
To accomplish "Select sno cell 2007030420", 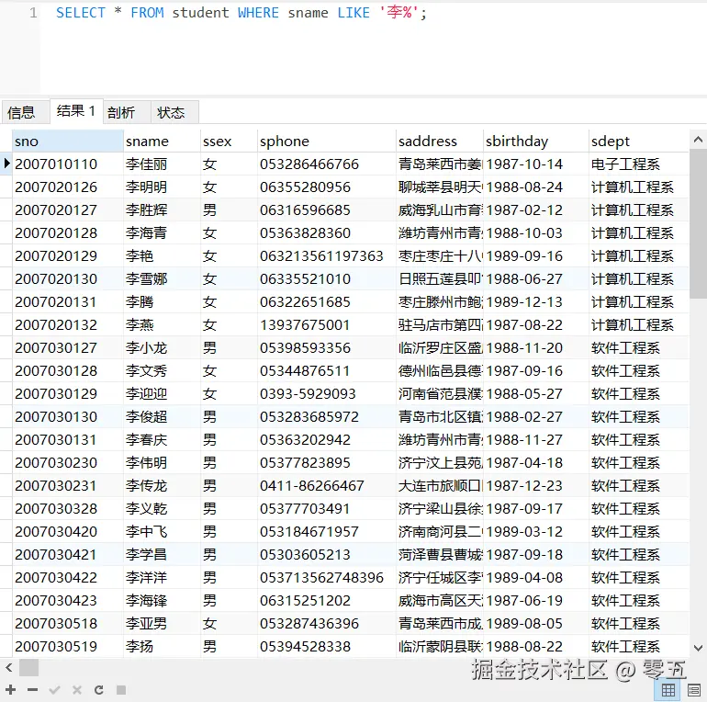I will pyautogui.click(x=68, y=532).
